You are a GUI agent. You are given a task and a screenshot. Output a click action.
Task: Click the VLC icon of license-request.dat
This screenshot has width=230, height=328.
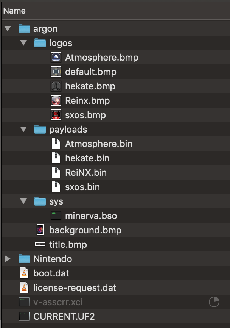tap(24, 287)
